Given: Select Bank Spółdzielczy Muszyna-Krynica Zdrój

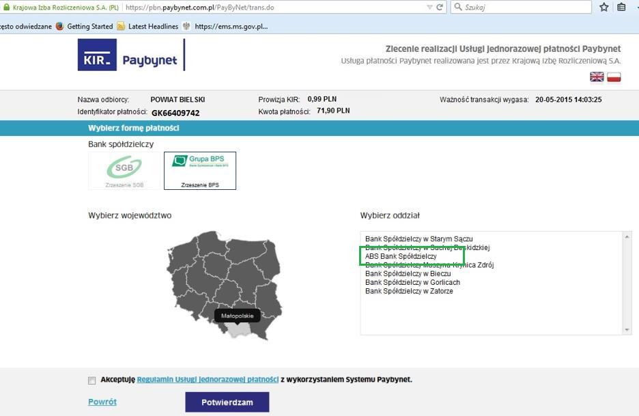Looking at the screenshot, I should click(x=429, y=265).
